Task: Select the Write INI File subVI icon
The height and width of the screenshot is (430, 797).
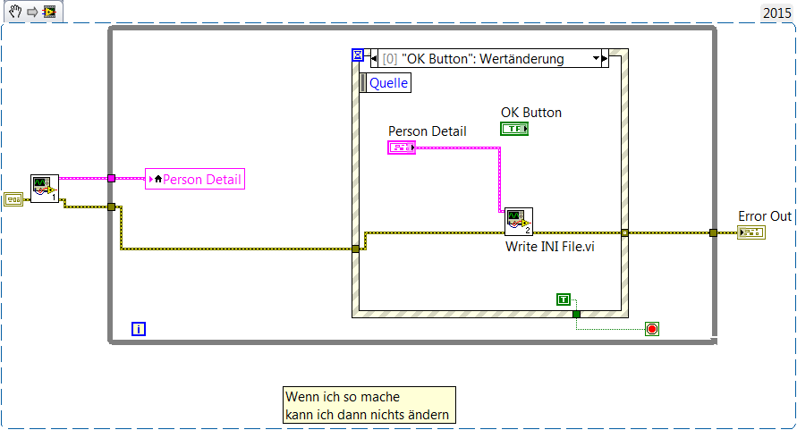Action: point(519,222)
